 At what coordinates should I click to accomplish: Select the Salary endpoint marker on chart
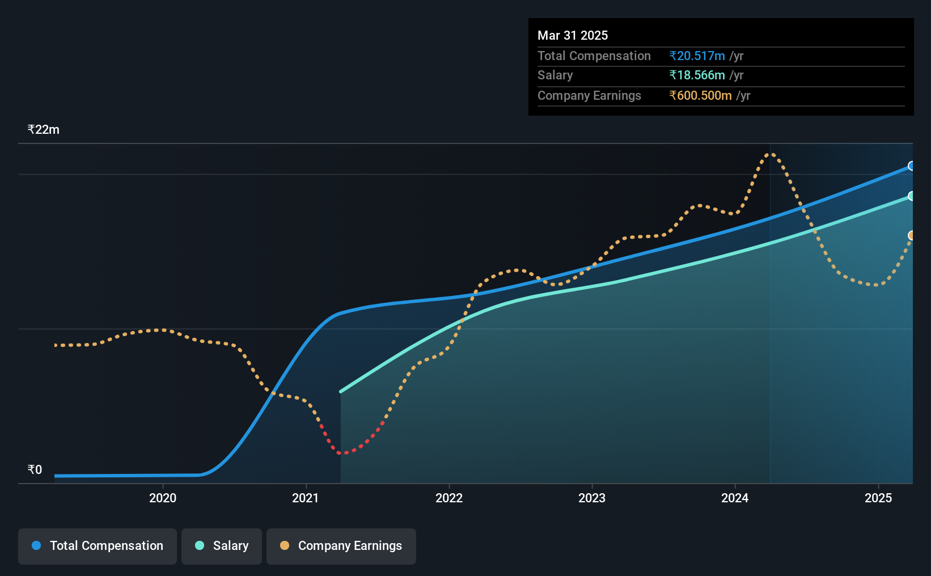coord(912,196)
